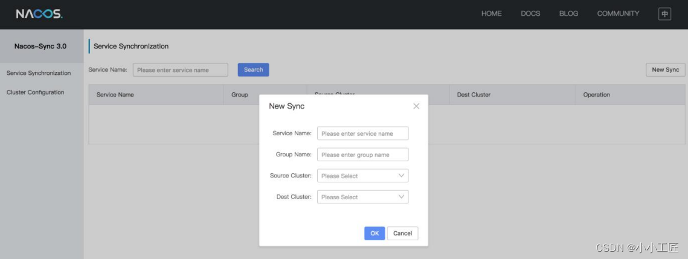The width and height of the screenshot is (688, 259).
Task: Click the Group Name input field
Action: (362, 155)
